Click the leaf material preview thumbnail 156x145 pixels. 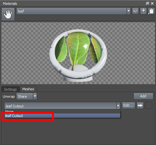[78, 53]
